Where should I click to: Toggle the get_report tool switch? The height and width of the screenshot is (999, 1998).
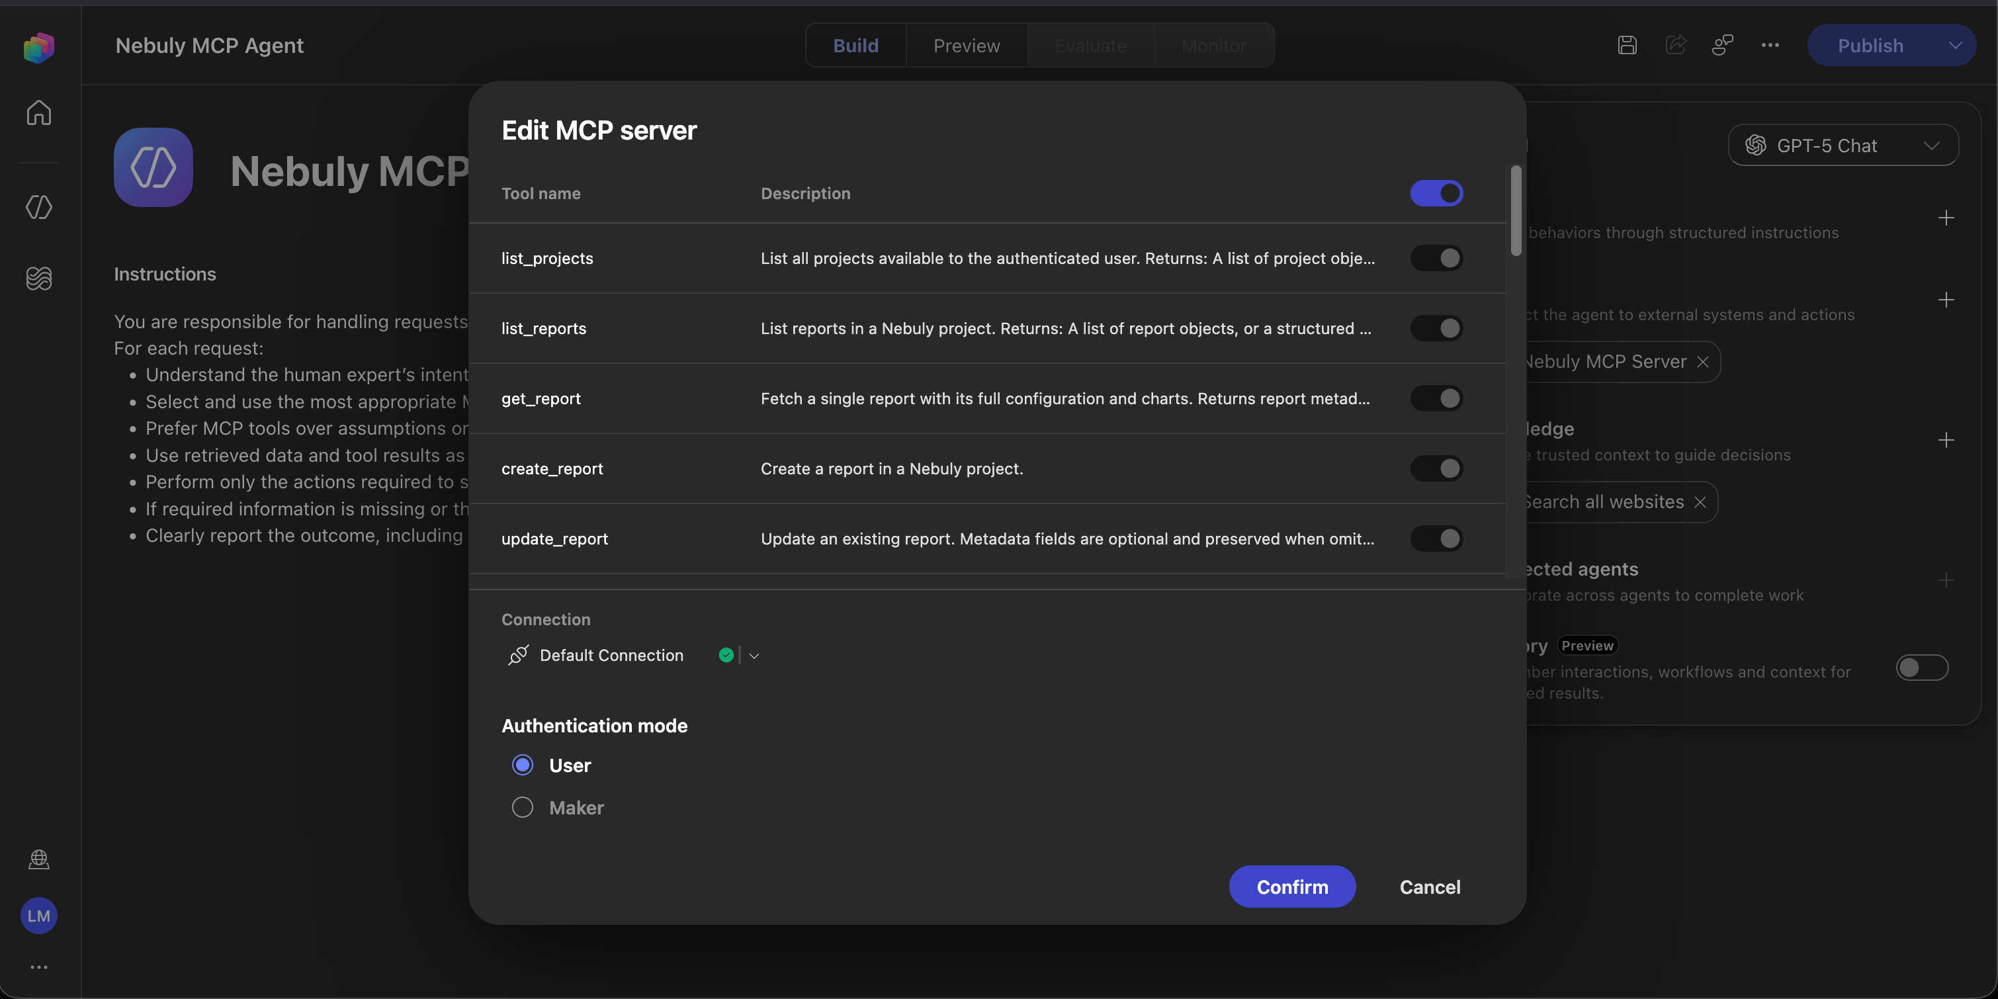(x=1436, y=399)
